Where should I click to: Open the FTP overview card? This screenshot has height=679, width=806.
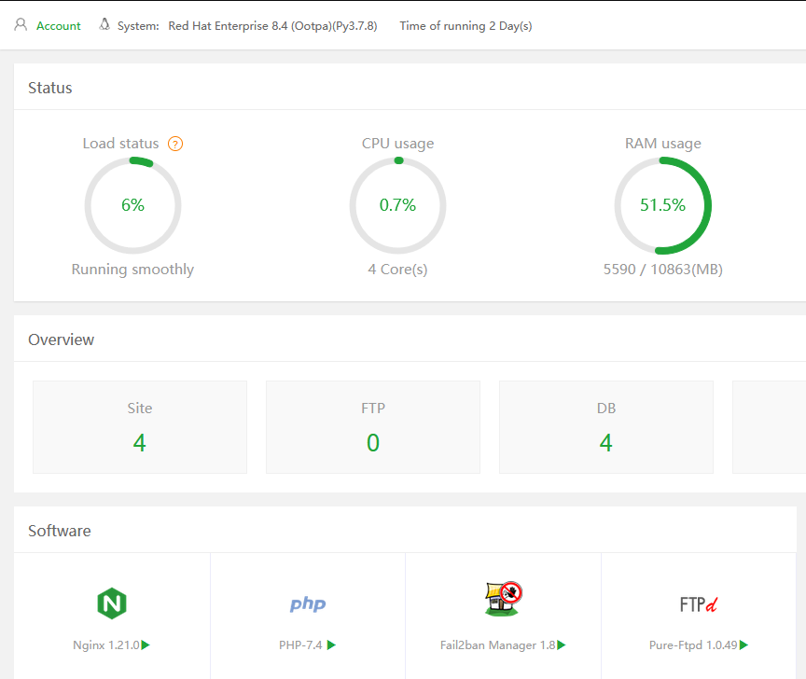pyautogui.click(x=373, y=427)
